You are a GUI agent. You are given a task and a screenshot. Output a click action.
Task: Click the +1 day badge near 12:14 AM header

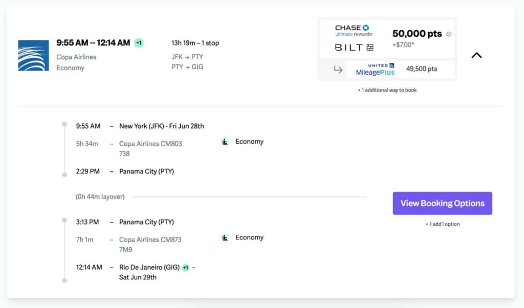139,43
